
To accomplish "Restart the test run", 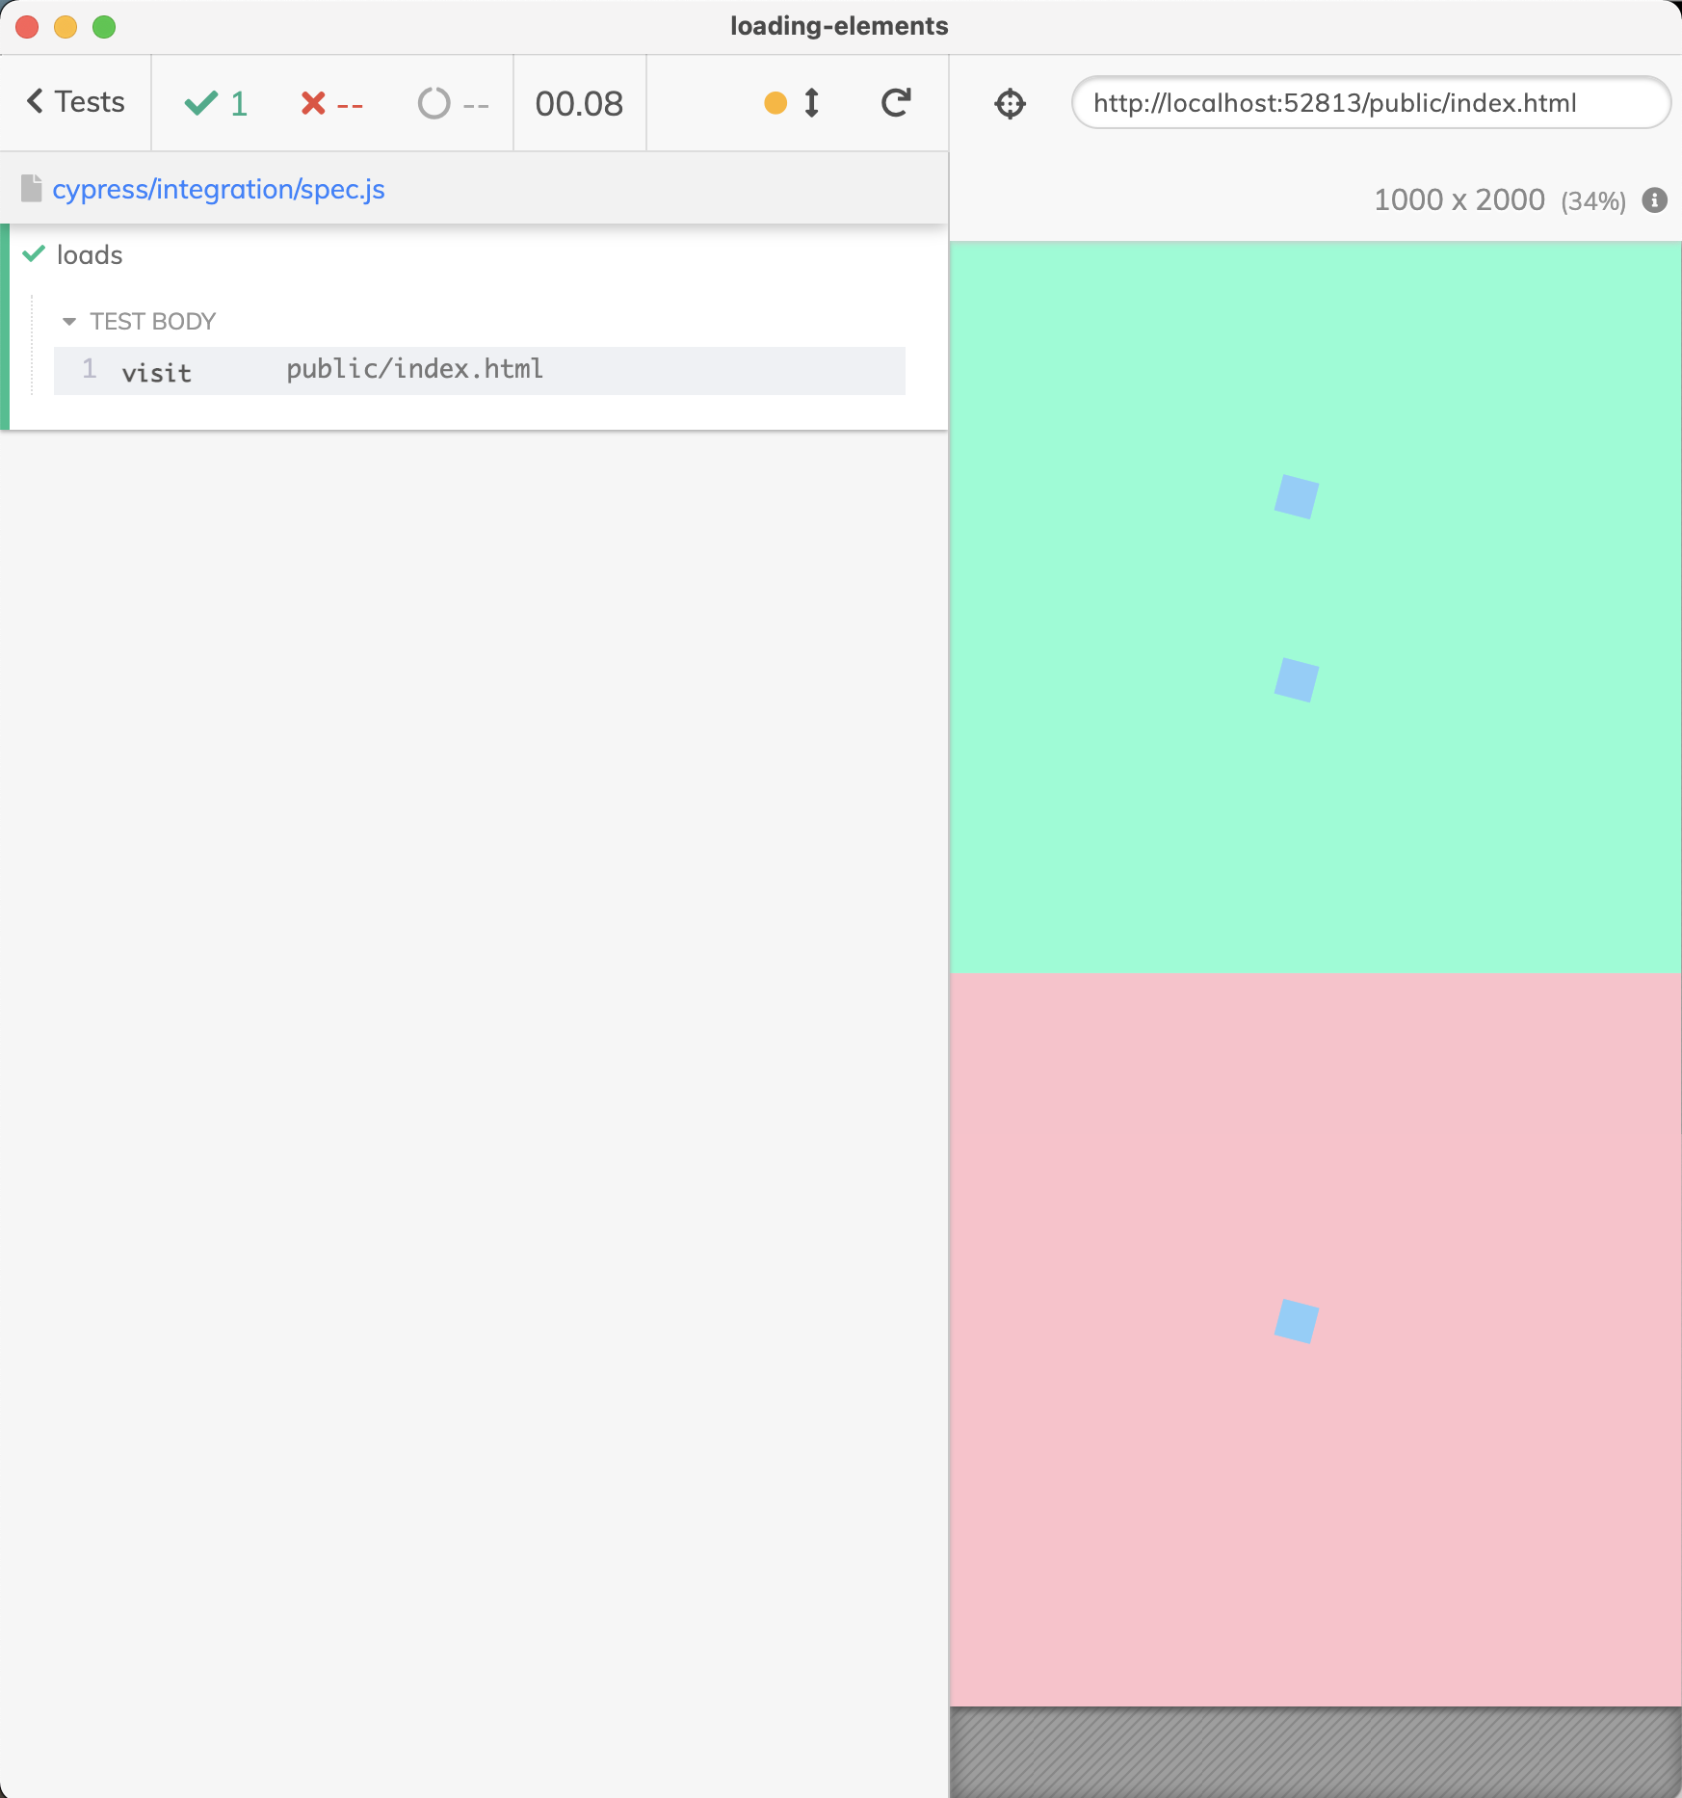I will point(895,103).
